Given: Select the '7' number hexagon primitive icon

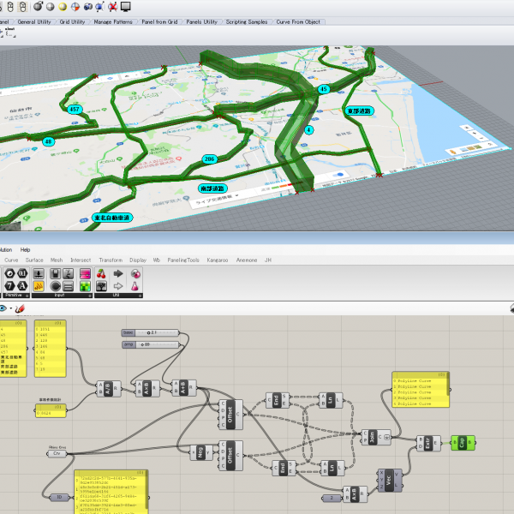Looking at the screenshot, I should point(9,286).
